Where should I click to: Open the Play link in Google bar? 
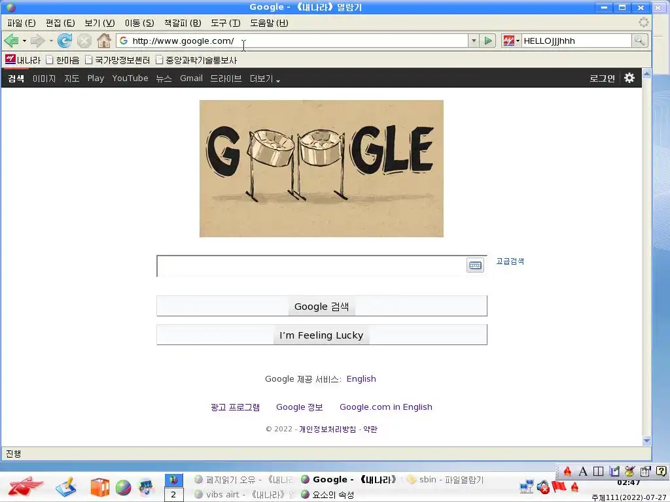click(x=96, y=78)
